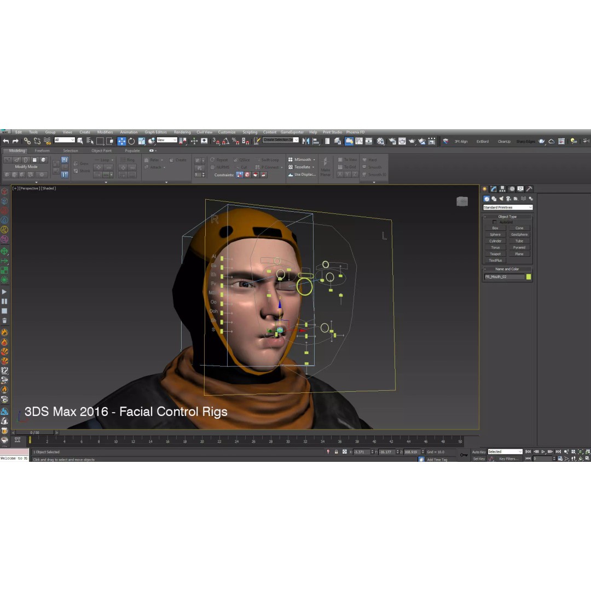Toggle the 3D Snaps button
The width and height of the screenshot is (591, 591).
[216, 141]
